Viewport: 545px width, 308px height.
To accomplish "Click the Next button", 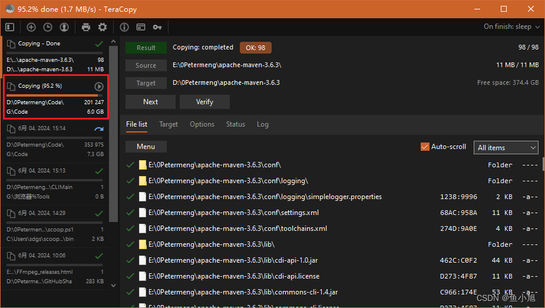I will [150, 102].
